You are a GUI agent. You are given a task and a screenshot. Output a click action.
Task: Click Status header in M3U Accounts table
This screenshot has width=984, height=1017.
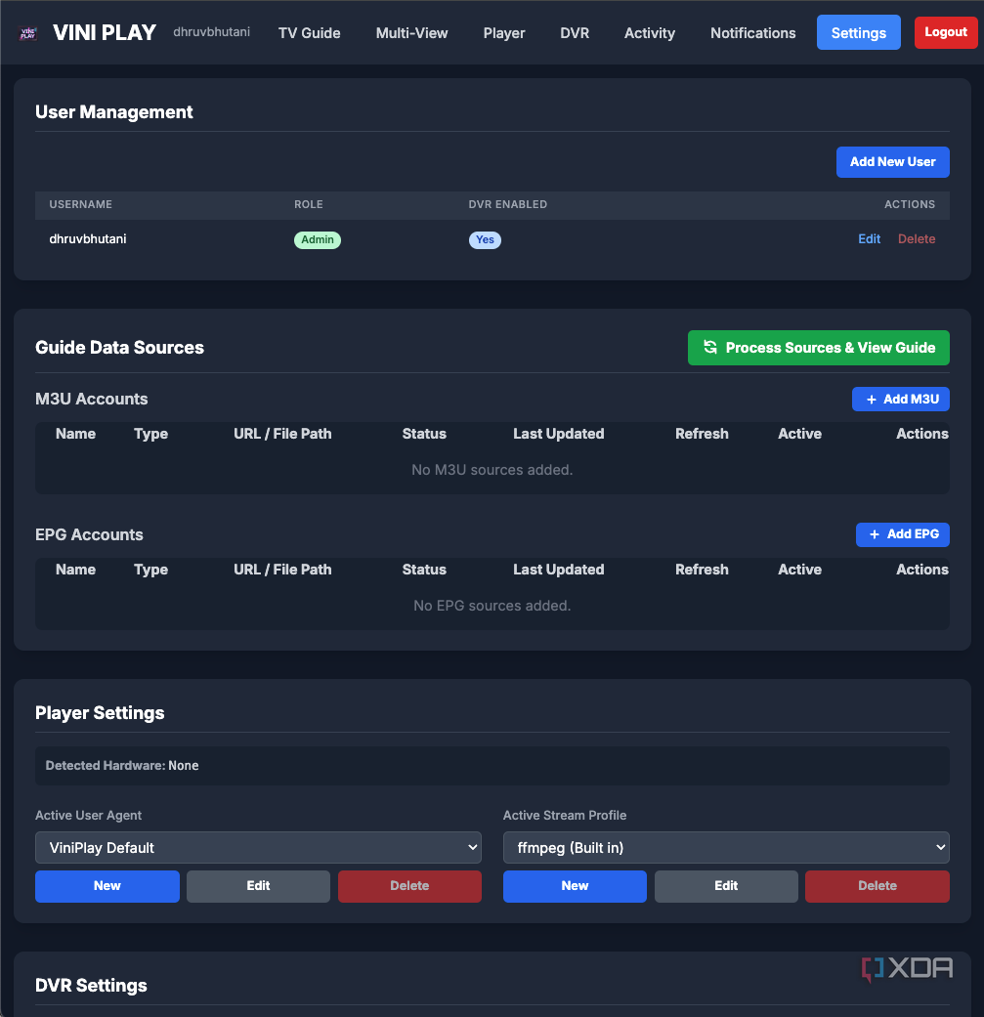(x=423, y=434)
